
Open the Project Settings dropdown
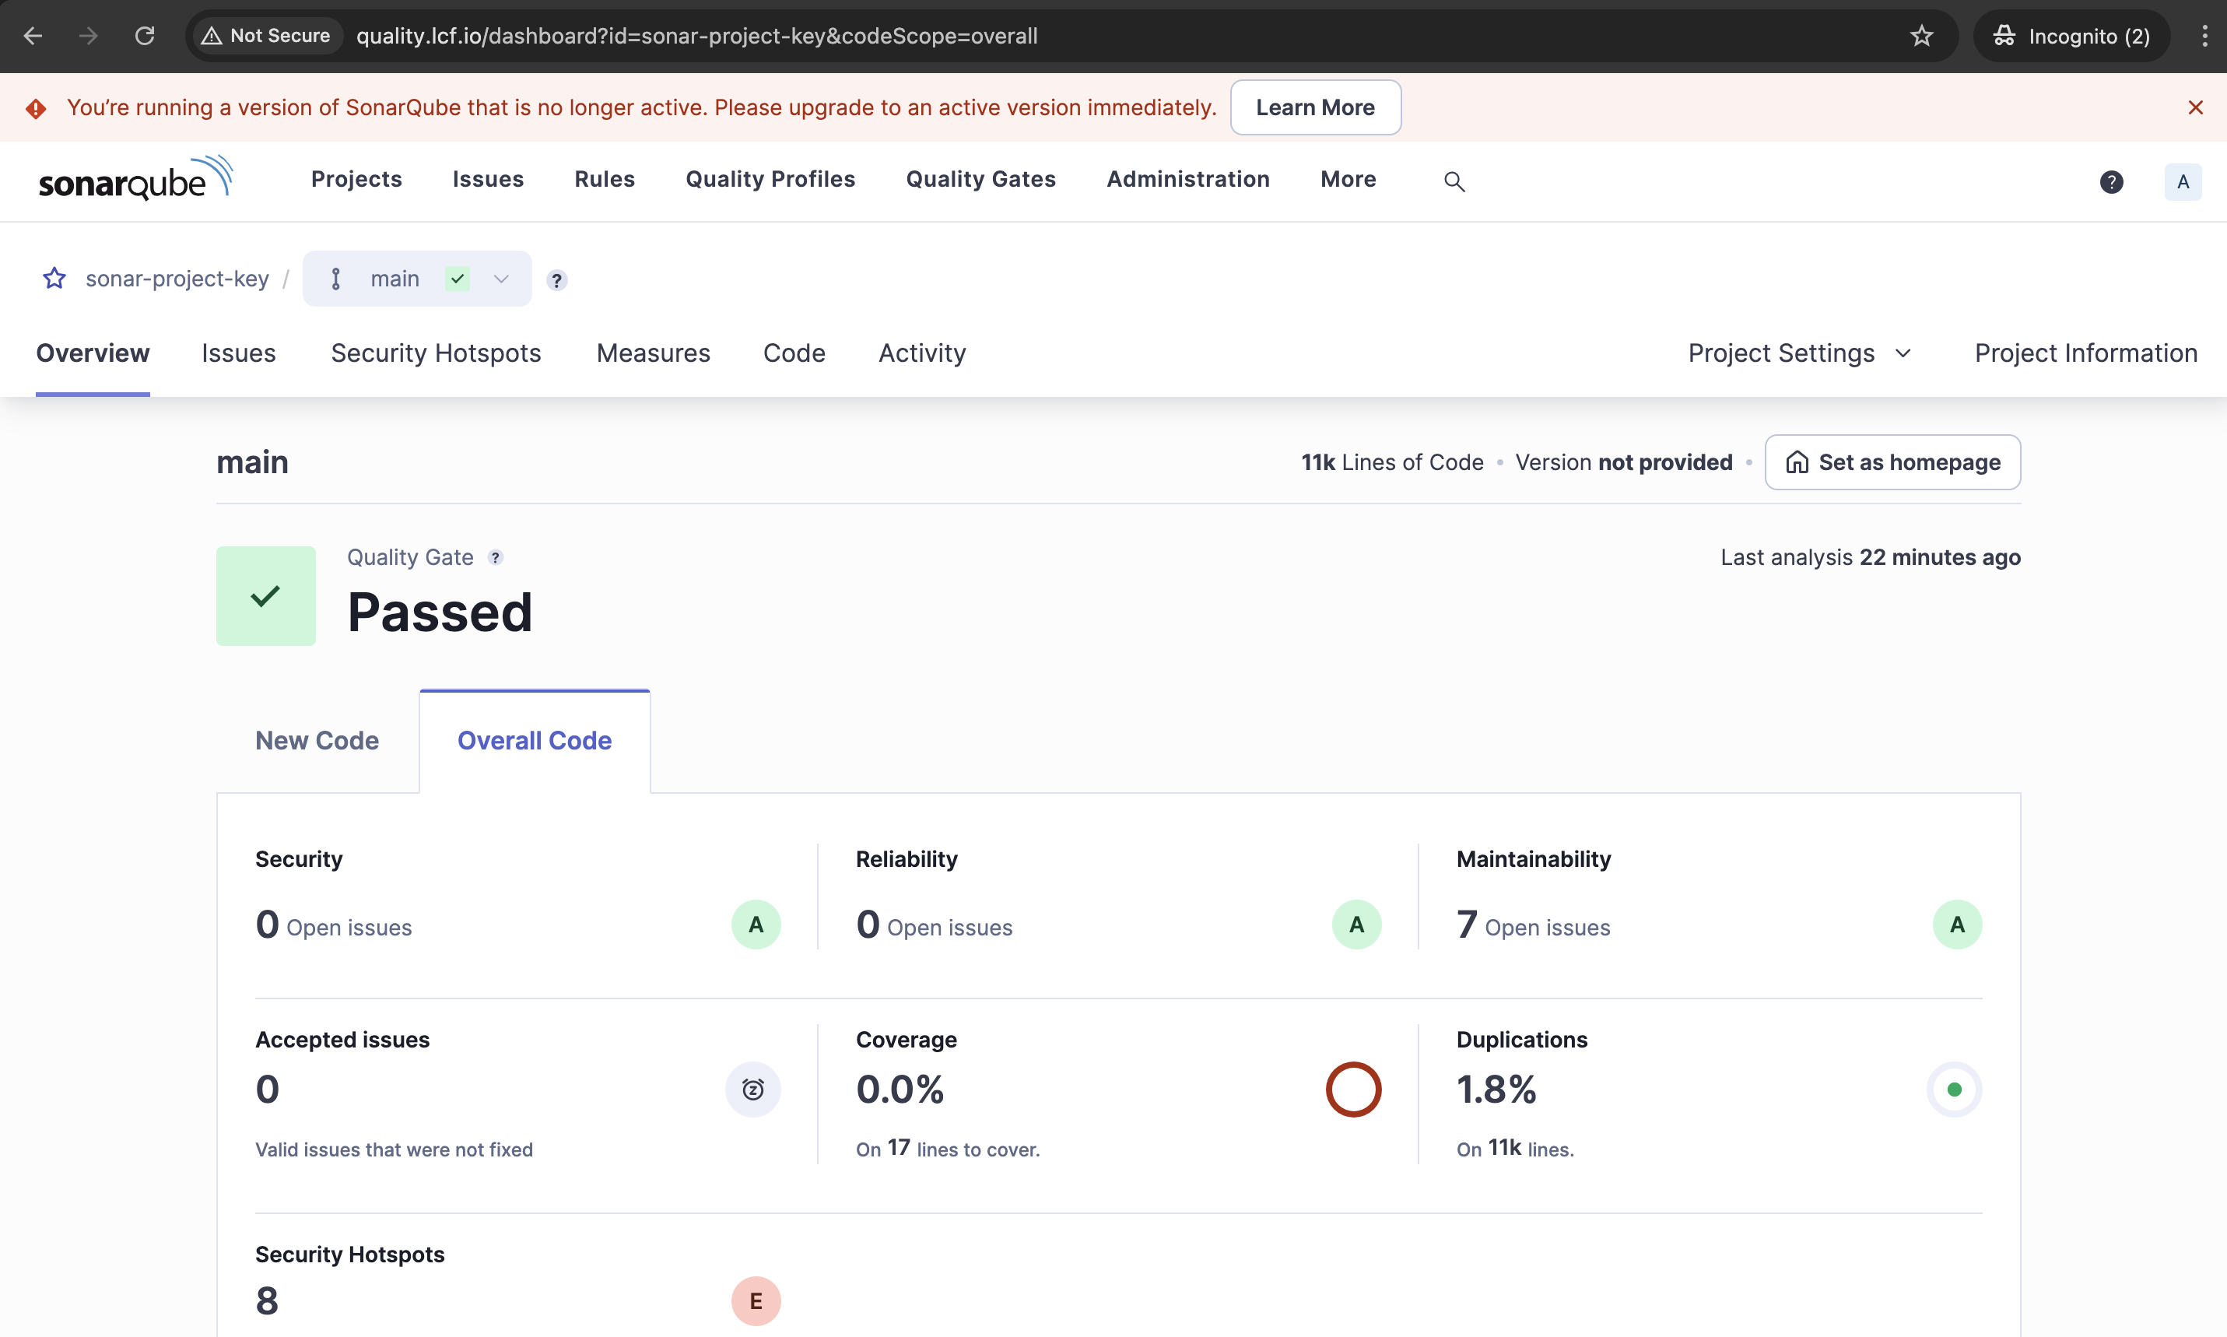(x=1798, y=353)
